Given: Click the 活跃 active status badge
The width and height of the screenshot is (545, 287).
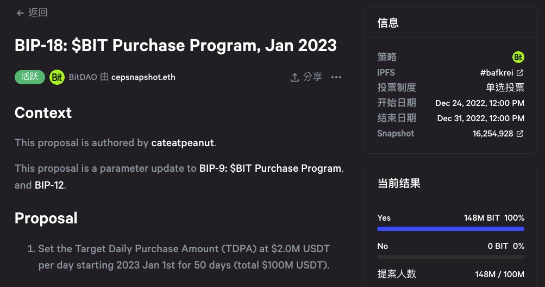Looking at the screenshot, I should click(x=30, y=77).
